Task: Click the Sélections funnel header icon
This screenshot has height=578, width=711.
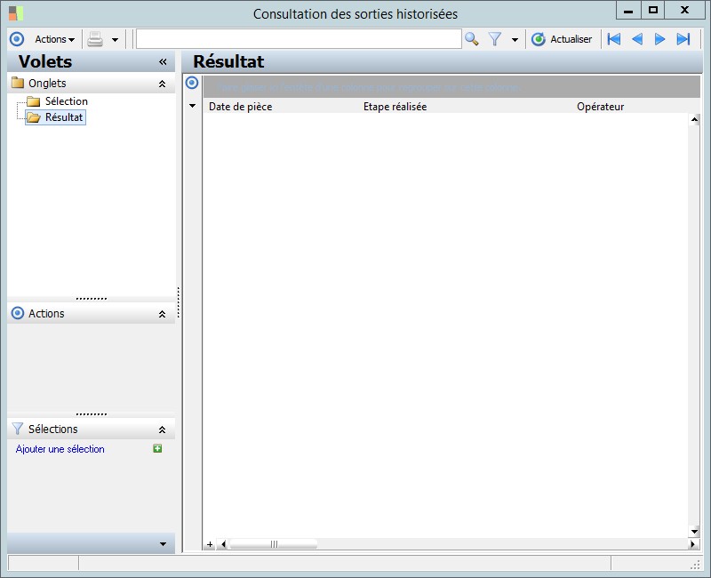Action: (x=17, y=429)
